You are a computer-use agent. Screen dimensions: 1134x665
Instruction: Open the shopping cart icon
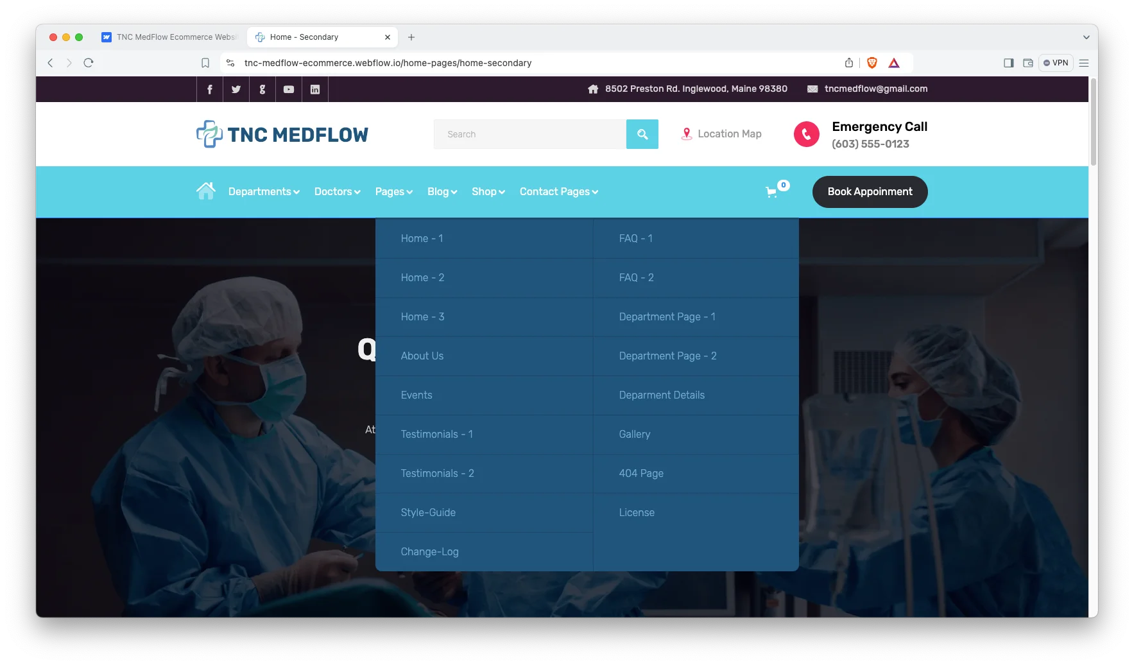[x=772, y=192]
